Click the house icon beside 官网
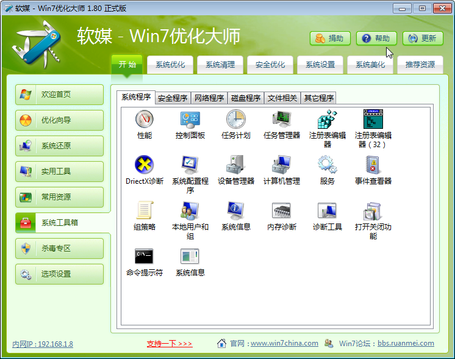 [221, 343]
